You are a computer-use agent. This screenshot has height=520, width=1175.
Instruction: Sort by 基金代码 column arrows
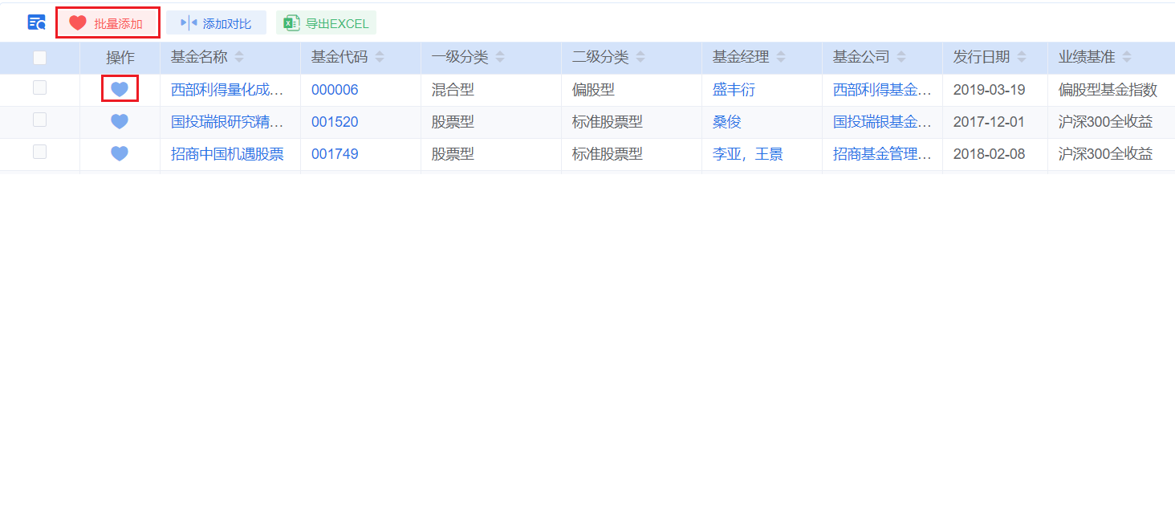380,57
